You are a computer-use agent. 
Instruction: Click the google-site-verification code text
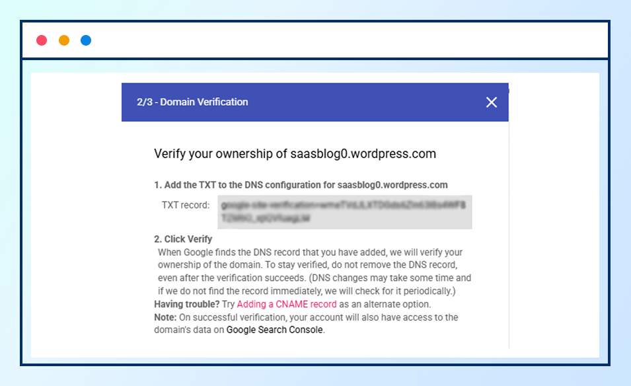[345, 206]
